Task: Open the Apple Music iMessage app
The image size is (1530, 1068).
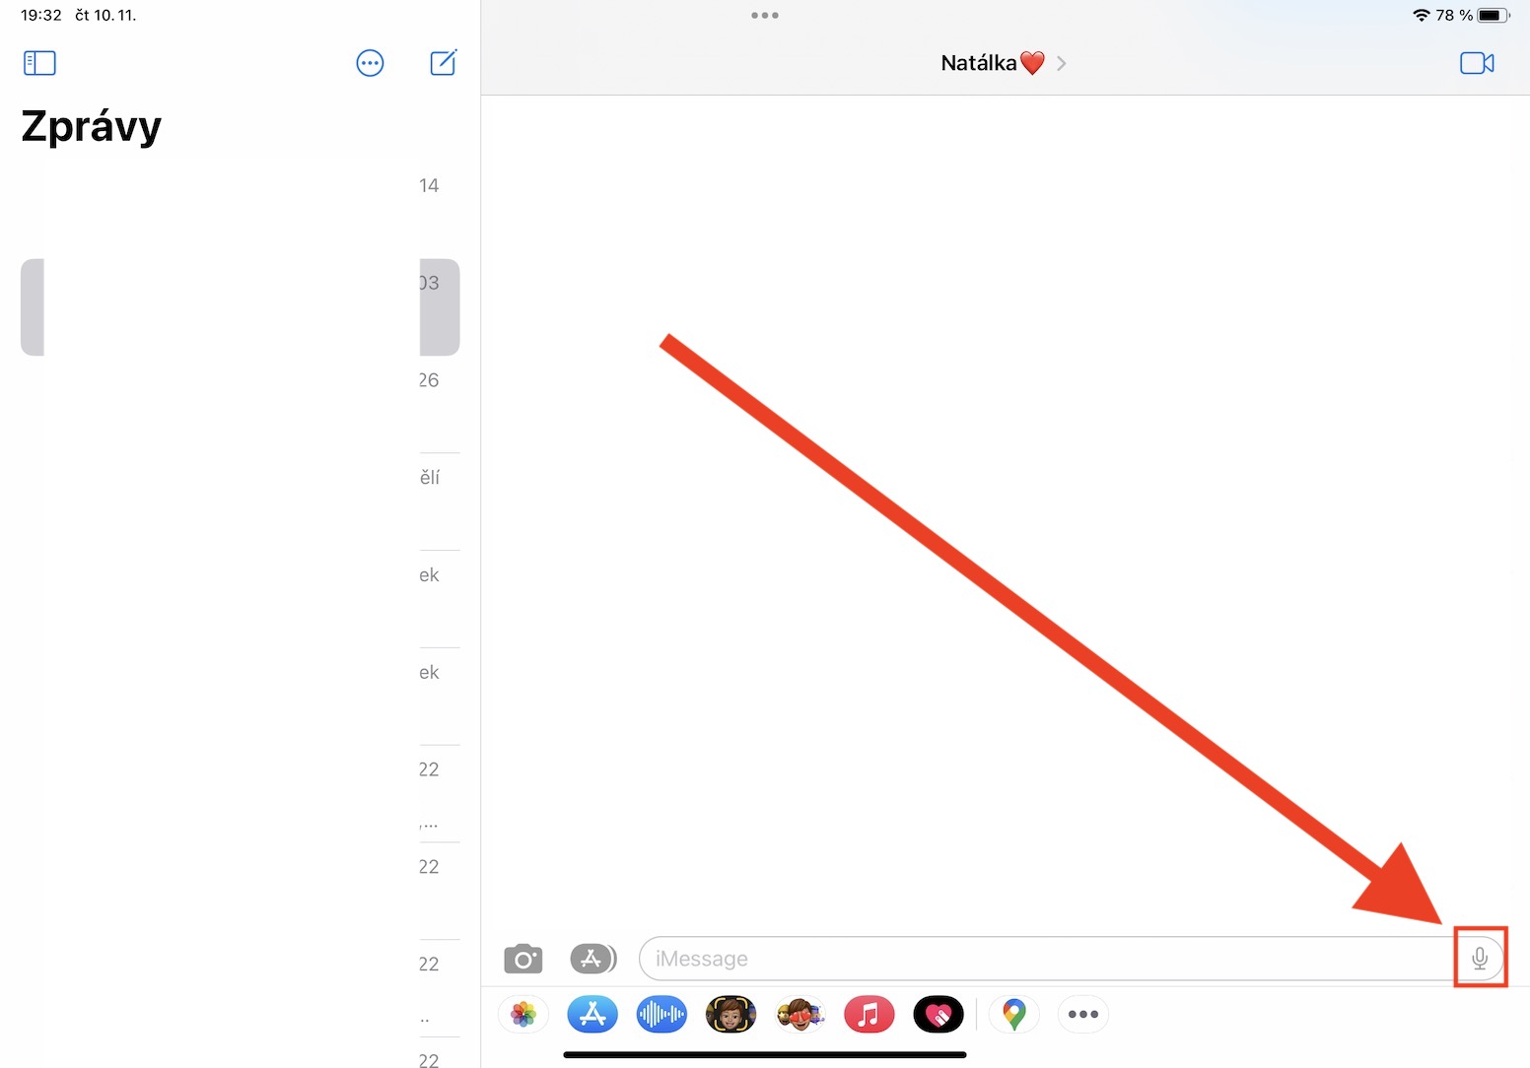Action: click(x=869, y=1014)
